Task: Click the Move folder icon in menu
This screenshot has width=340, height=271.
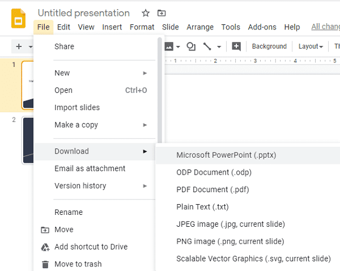Action: point(45,230)
